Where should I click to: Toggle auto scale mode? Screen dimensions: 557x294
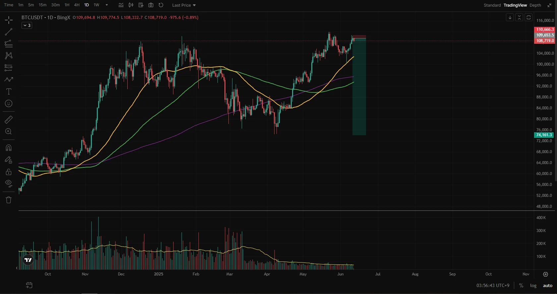point(547,285)
